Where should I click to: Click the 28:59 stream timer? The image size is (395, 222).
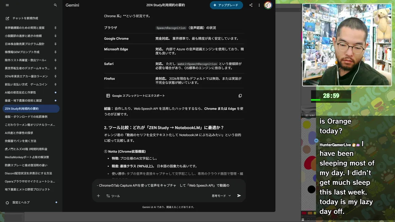click(331, 96)
